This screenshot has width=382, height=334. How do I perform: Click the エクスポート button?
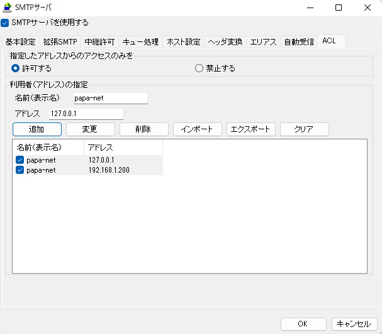coord(251,129)
